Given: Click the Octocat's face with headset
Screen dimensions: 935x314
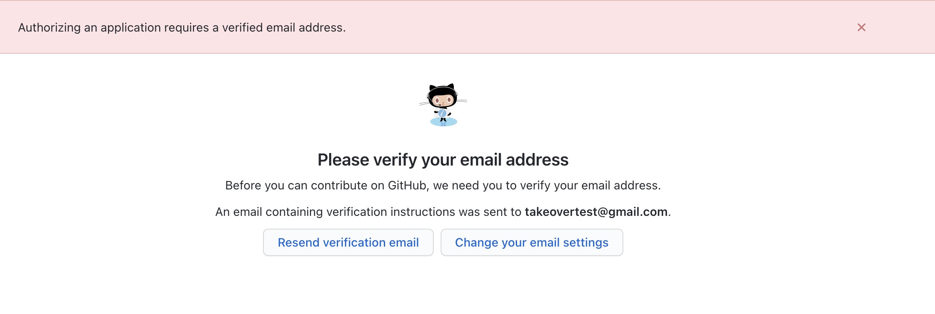Looking at the screenshot, I should (443, 99).
